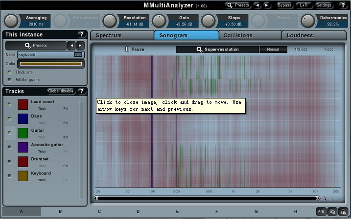Open virtual keyboard icon in Name field
This screenshot has width=351, height=219.
[78, 54]
